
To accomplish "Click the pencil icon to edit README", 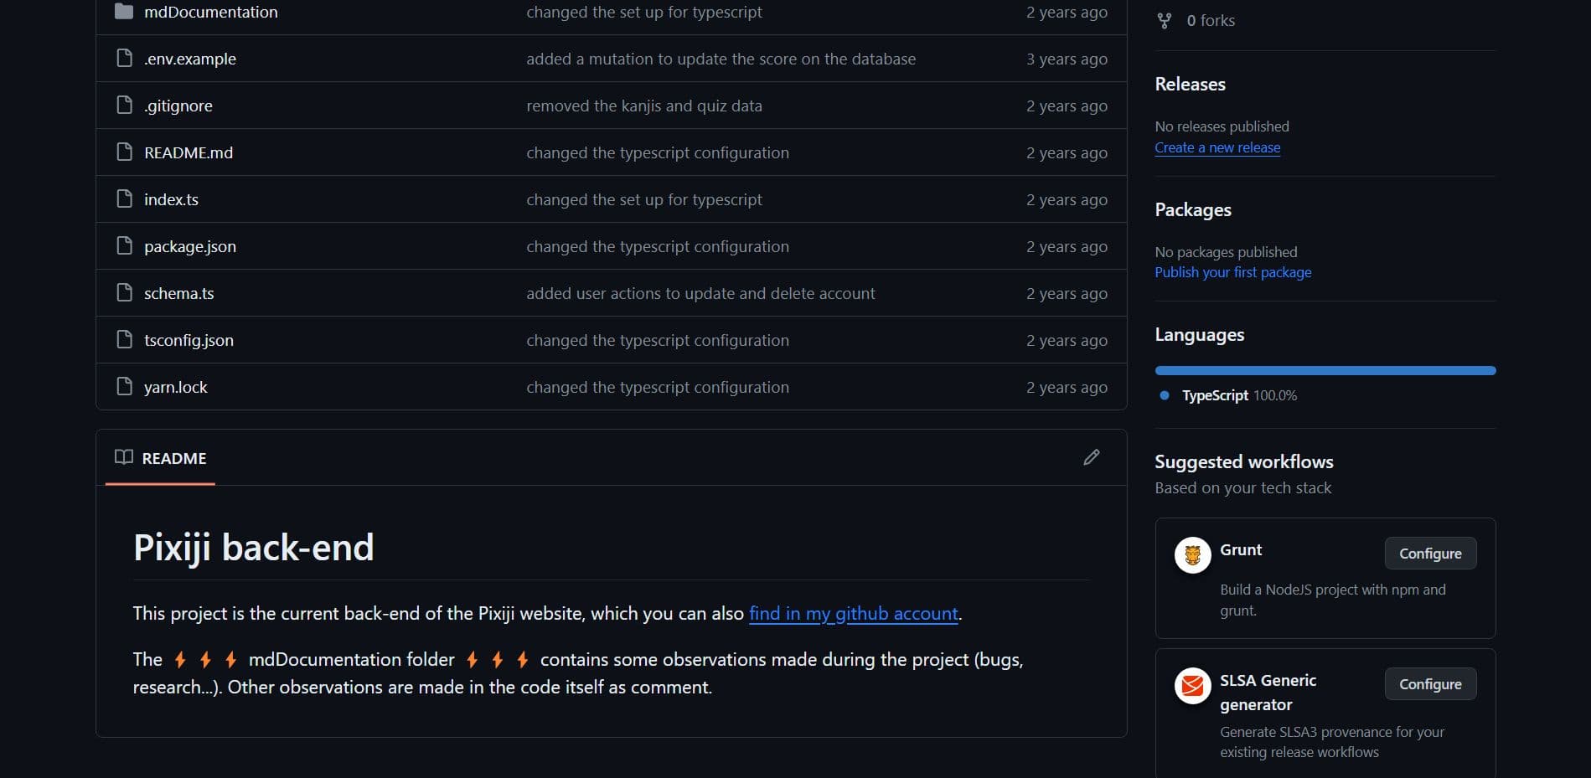I will pyautogui.click(x=1091, y=457).
